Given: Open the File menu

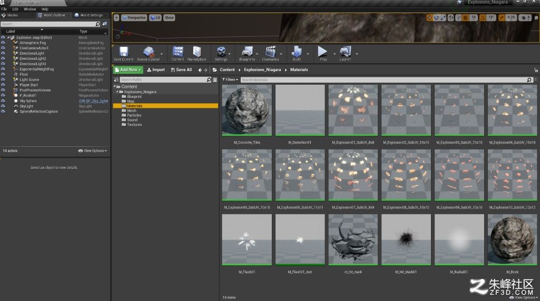Looking at the screenshot, I should pos(4,9).
